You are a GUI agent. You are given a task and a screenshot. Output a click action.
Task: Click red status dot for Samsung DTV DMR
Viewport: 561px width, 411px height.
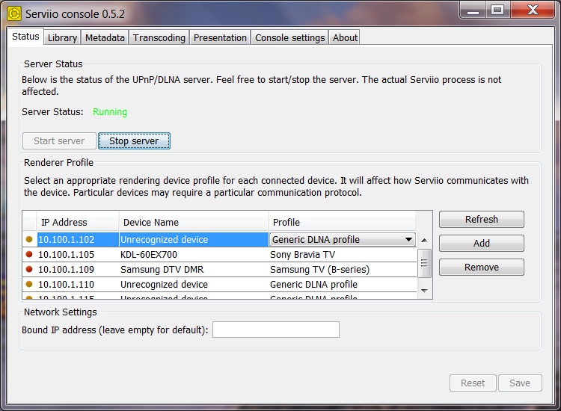29,270
